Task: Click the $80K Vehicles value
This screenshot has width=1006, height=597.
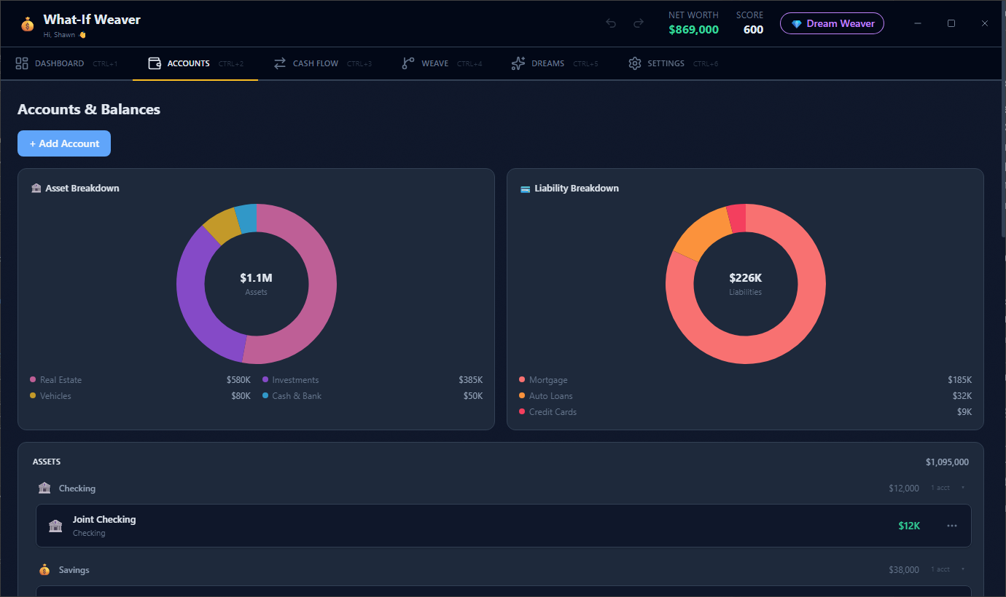Action: [x=241, y=395]
